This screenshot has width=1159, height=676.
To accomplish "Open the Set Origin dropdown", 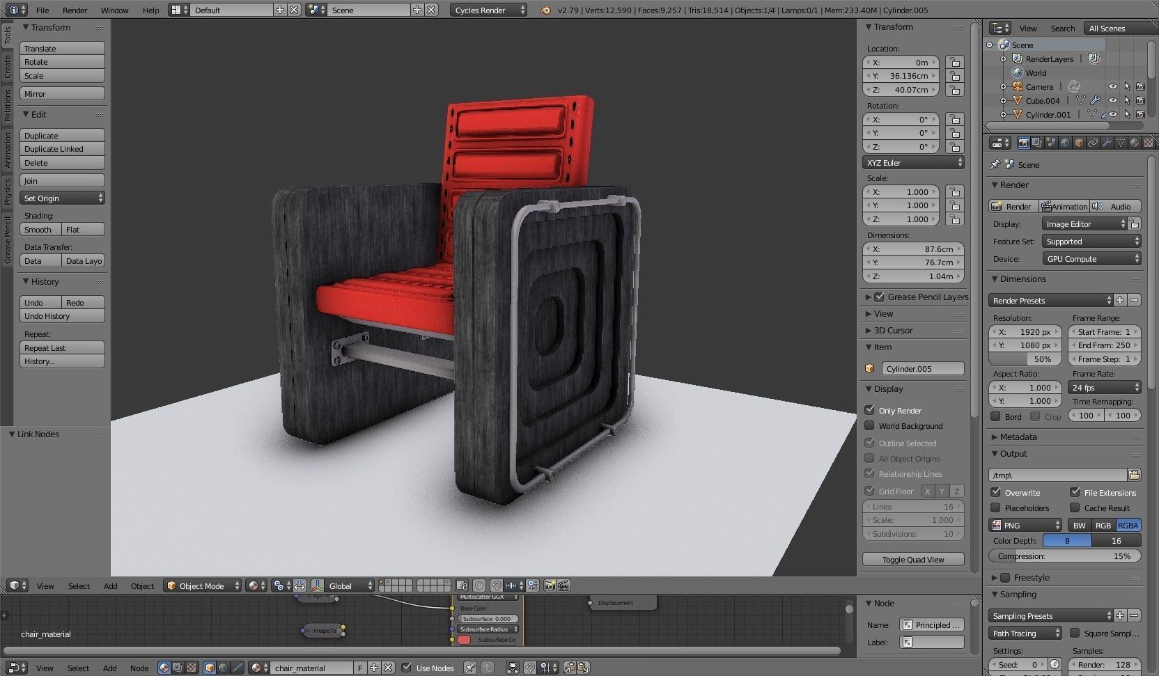I will 62,198.
